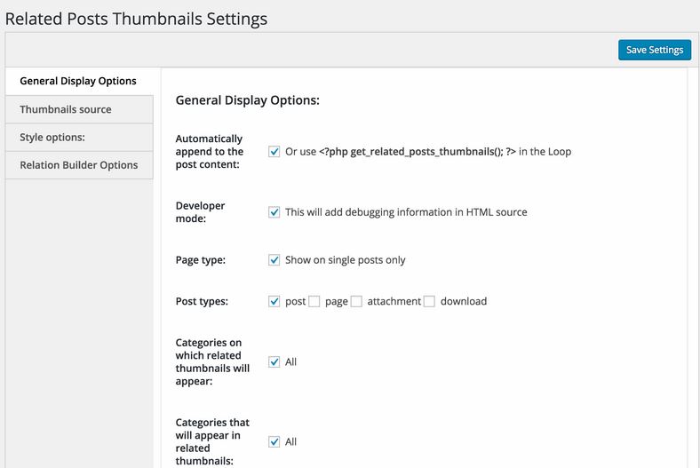Tick the download post-type checkbox

[x=429, y=302]
